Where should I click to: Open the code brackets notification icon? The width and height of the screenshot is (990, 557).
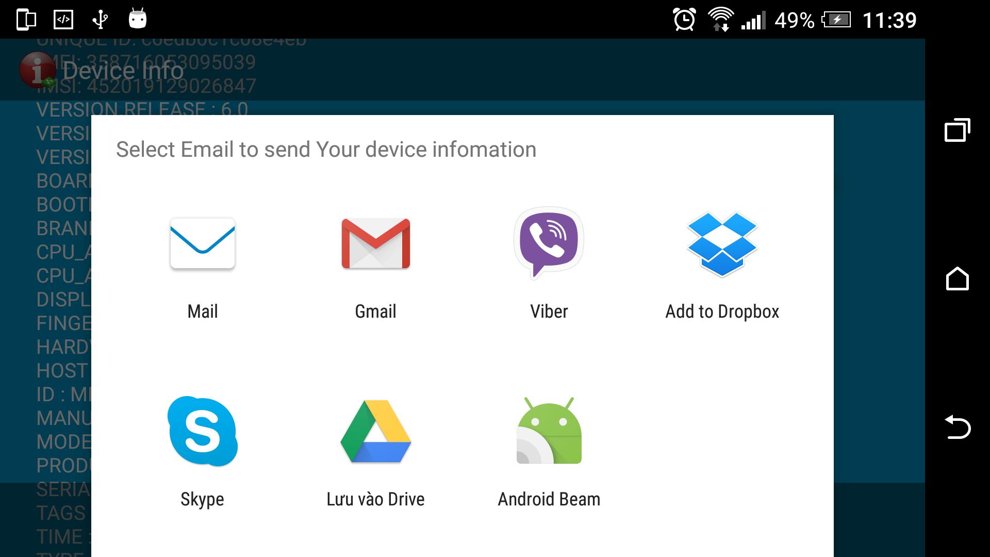[63, 20]
